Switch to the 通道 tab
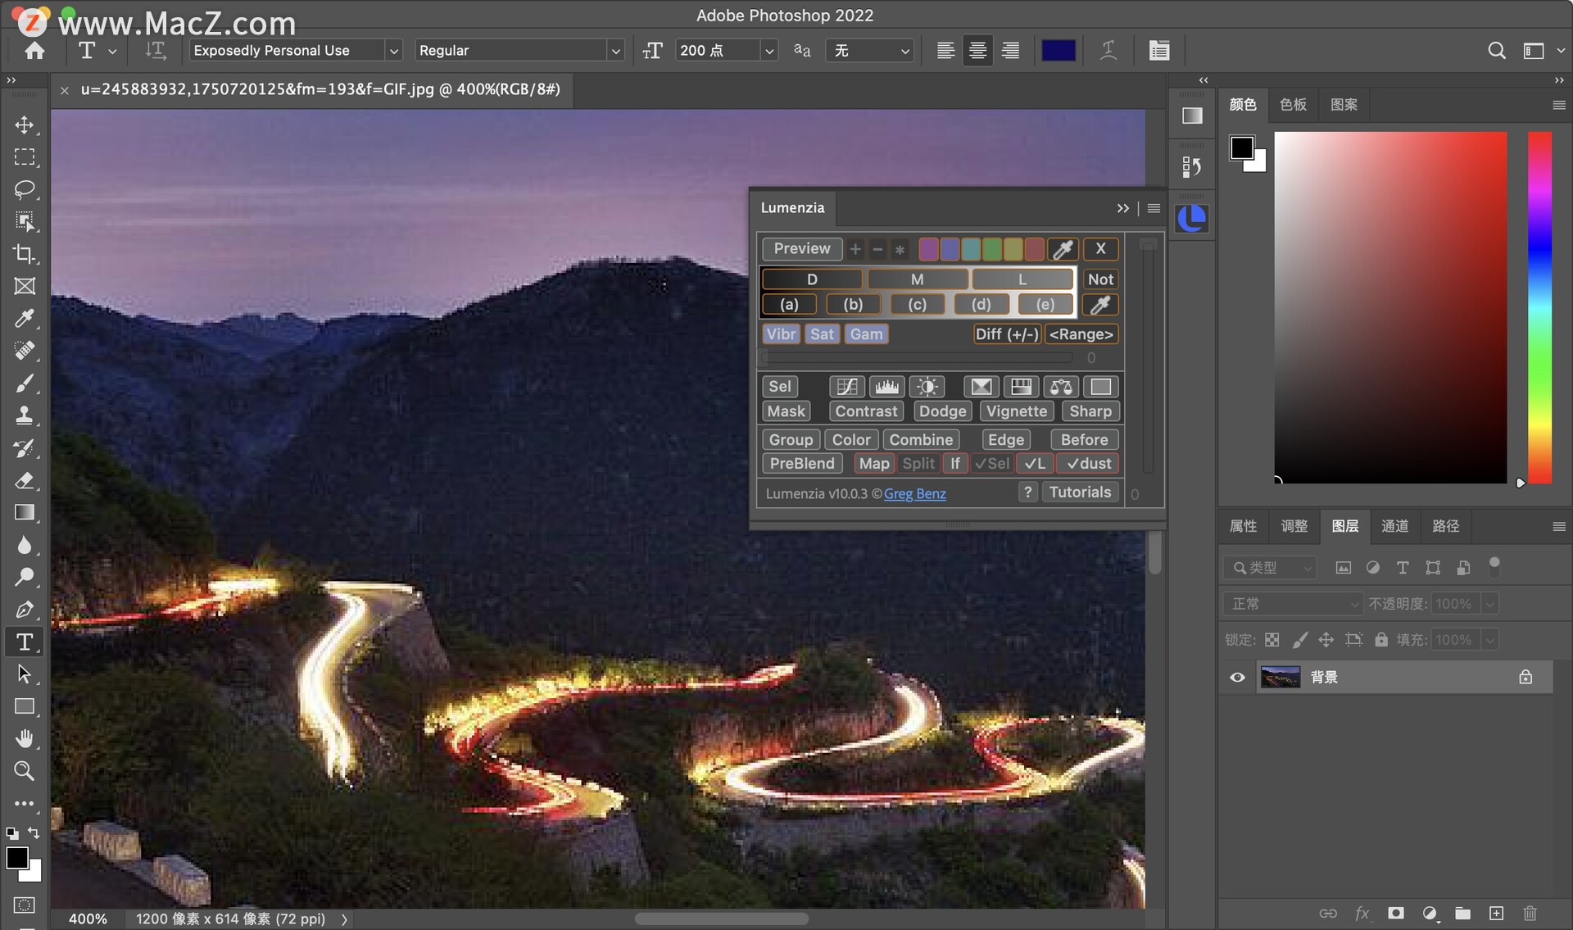 click(x=1394, y=526)
